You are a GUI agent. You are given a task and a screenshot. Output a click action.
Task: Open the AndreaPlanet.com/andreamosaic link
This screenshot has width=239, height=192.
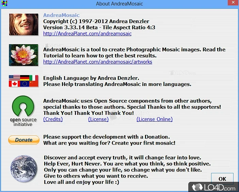tap(87, 33)
